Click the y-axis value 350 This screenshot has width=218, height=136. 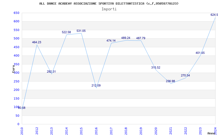tap(16, 64)
